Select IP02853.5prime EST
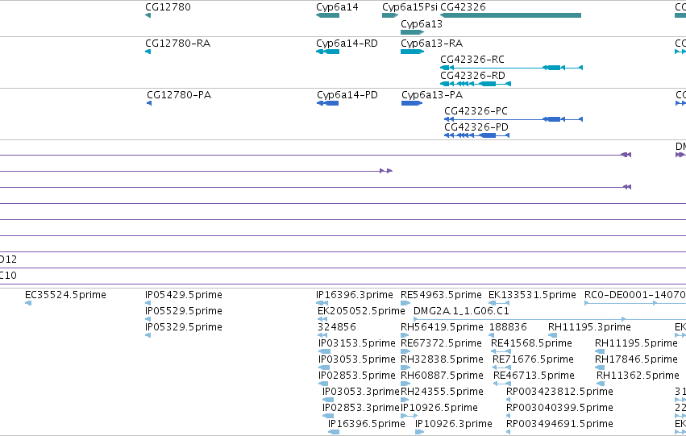 pos(323,384)
